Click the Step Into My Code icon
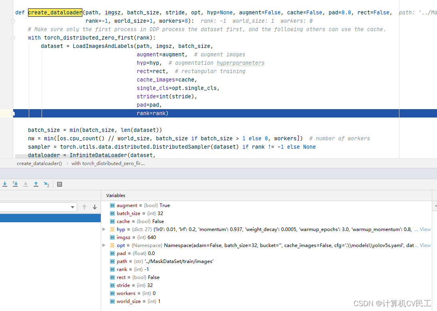437x311 pixels. pos(15,184)
